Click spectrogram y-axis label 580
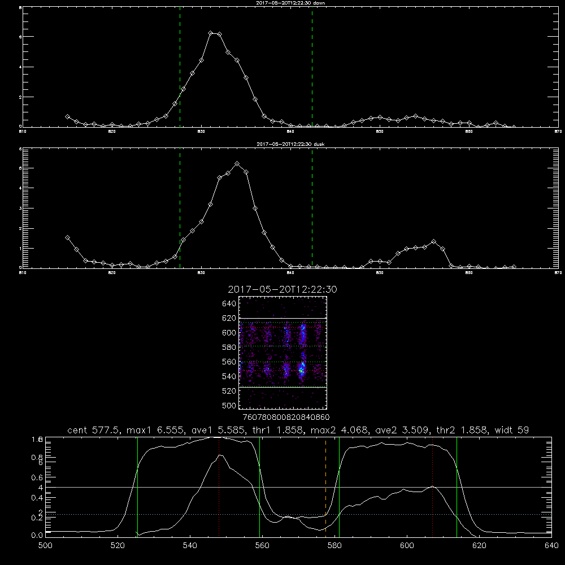Screen dimensions: 565x565 (x=229, y=347)
